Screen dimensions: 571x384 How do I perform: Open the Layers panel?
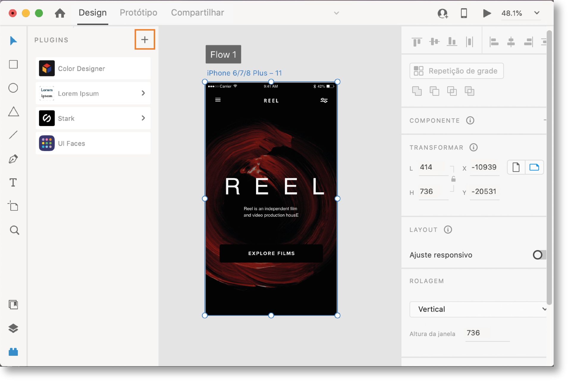13,328
